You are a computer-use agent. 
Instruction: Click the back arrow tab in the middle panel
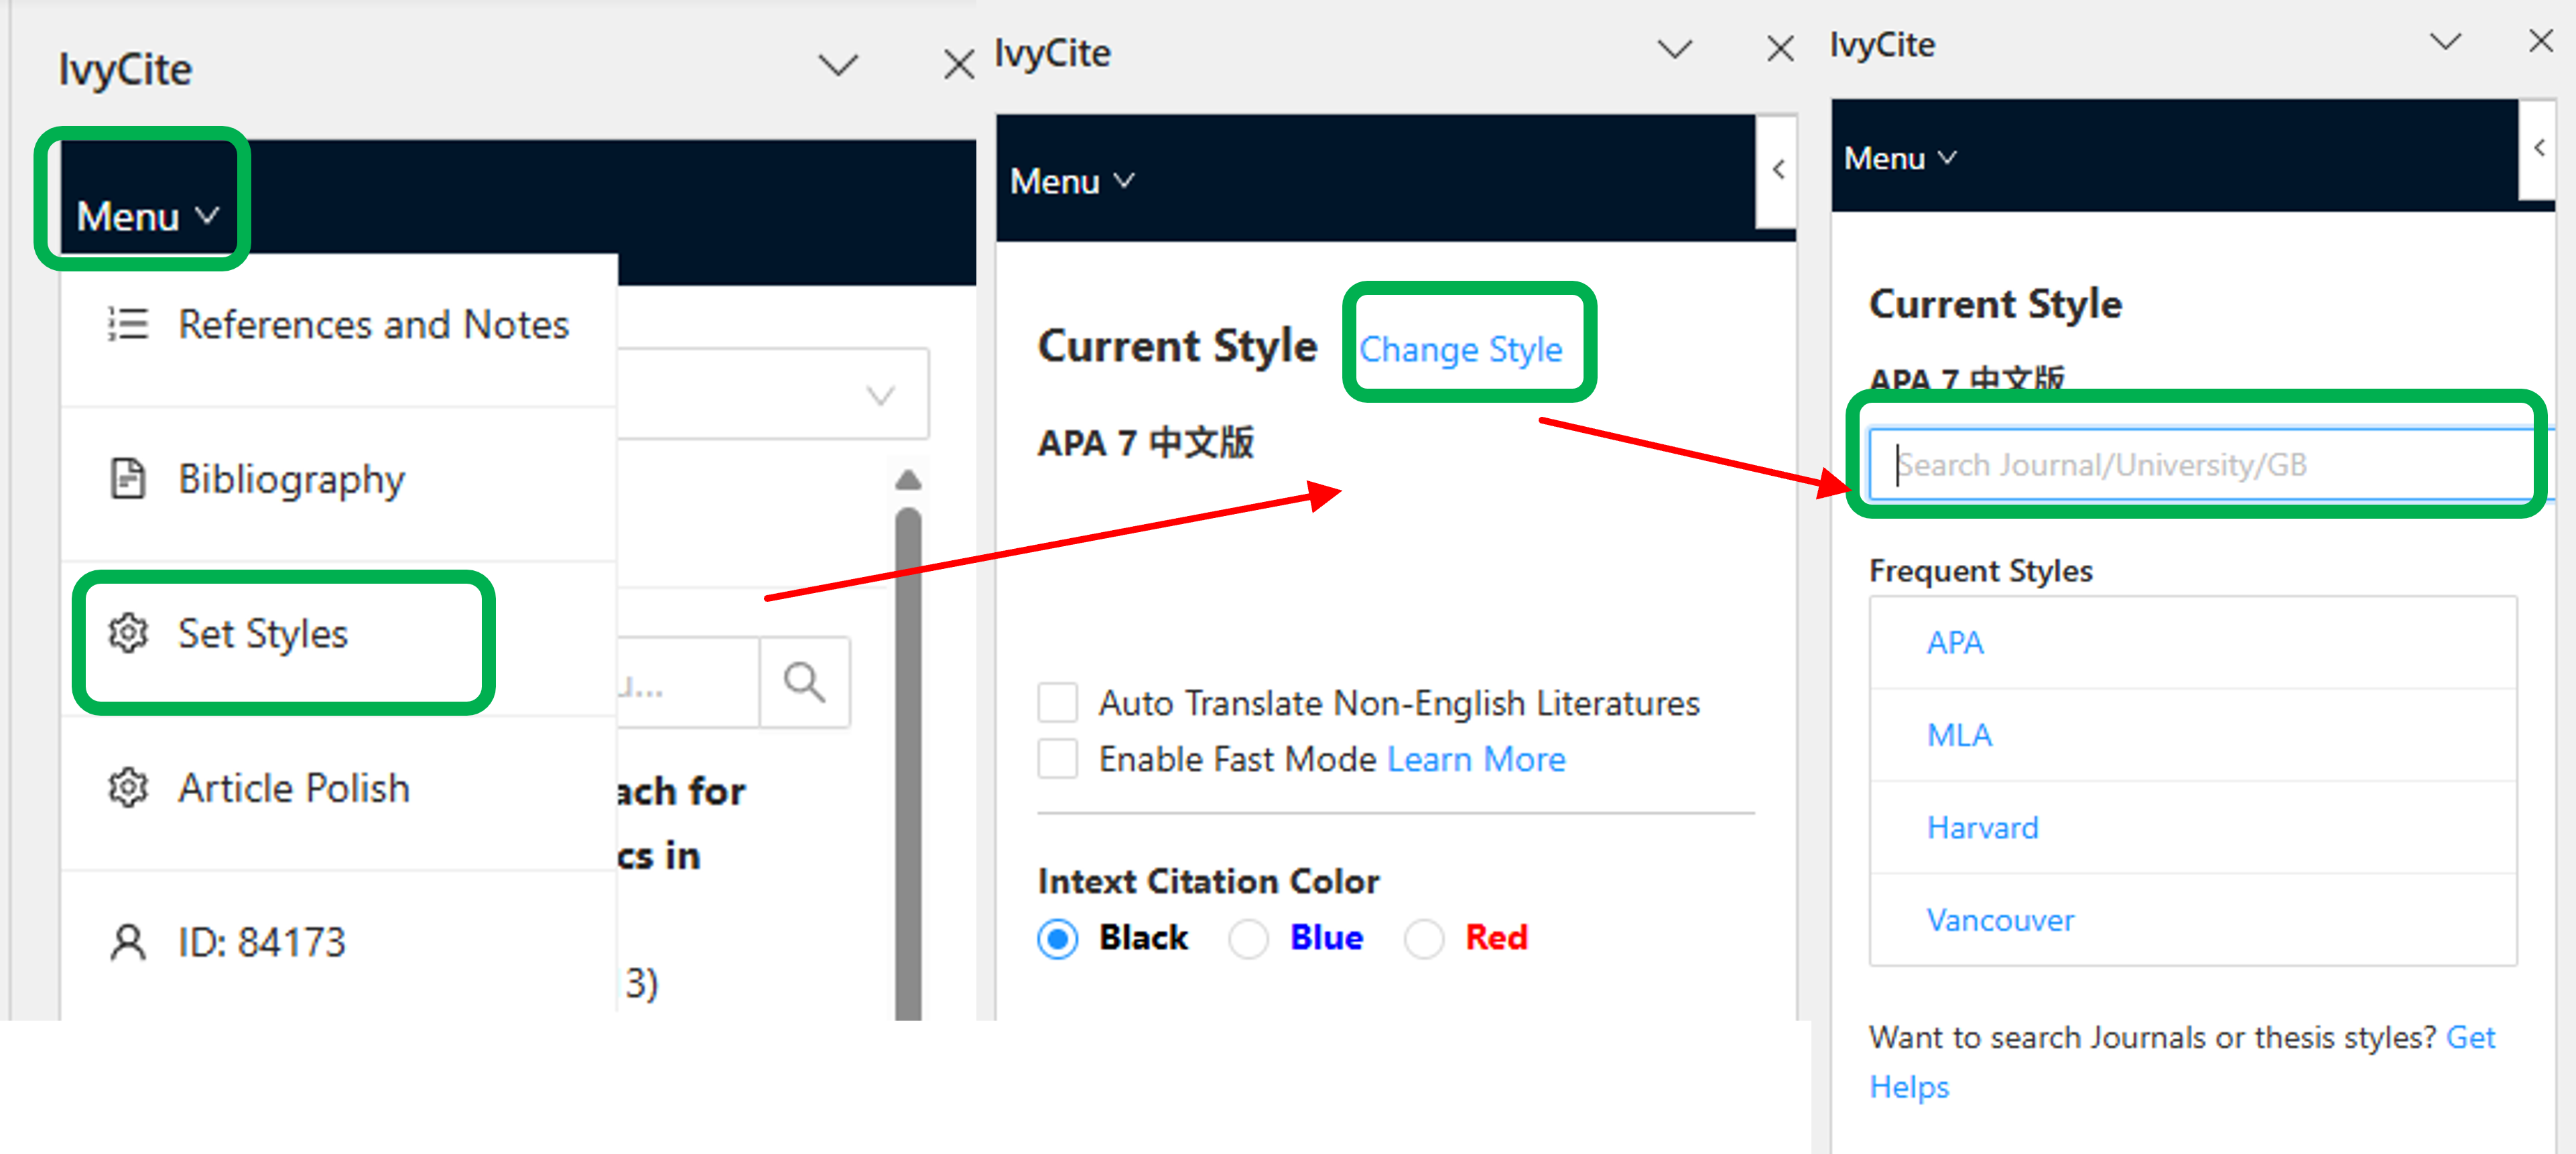coord(1778,170)
